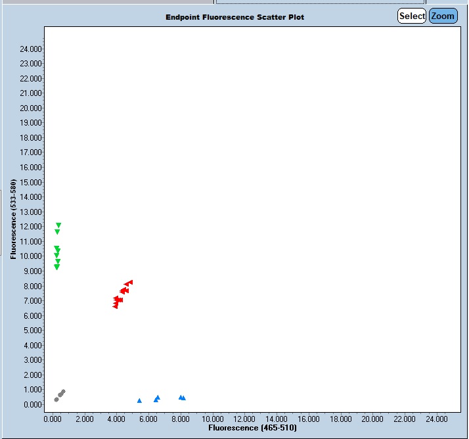Click the 18.000 tick label on y-axis
This screenshot has width=469, height=439.
31,137
